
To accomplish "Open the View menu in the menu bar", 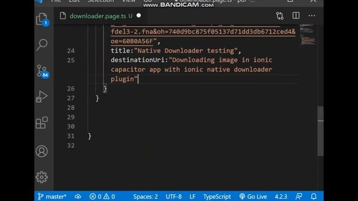I will pyautogui.click(x=129, y=1).
